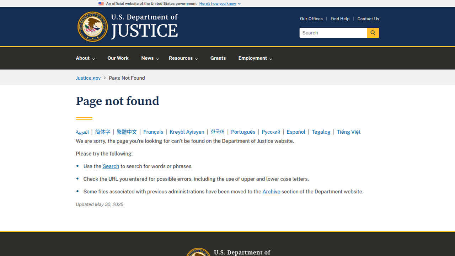Open the Grants navigation item
Viewport: 455px width, 256px height.
(x=218, y=58)
